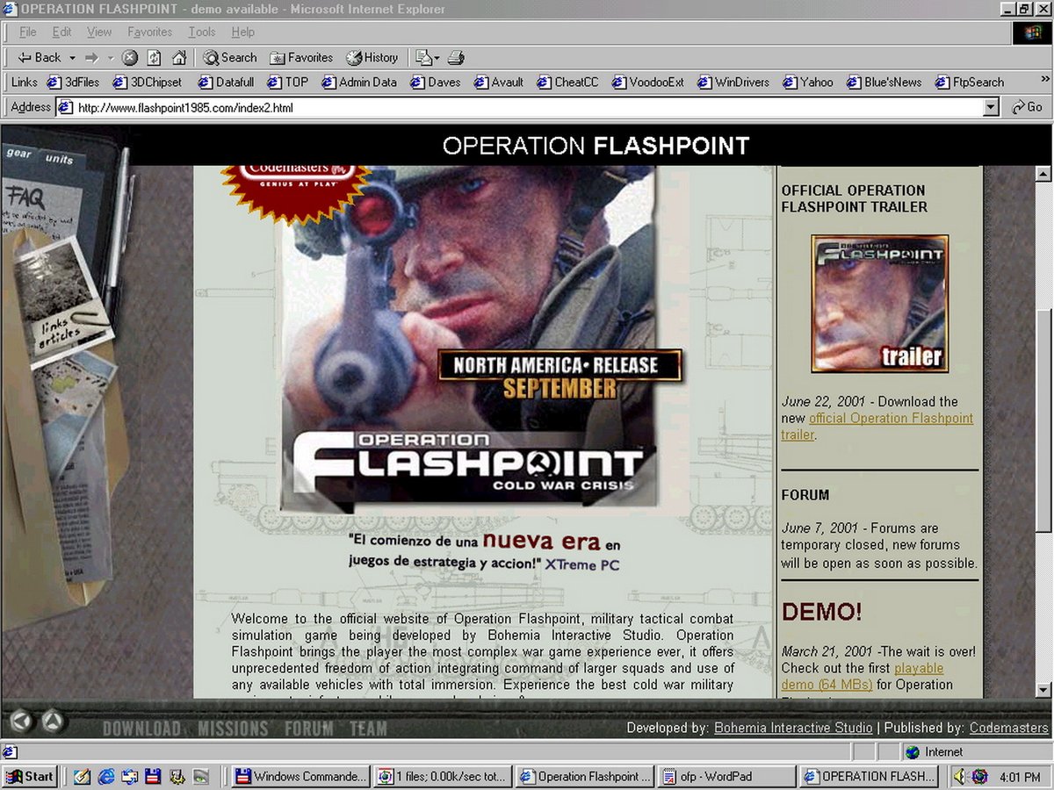This screenshot has width=1054, height=790.
Task: Open the Forward history dropdown arrow
Action: tap(111, 58)
